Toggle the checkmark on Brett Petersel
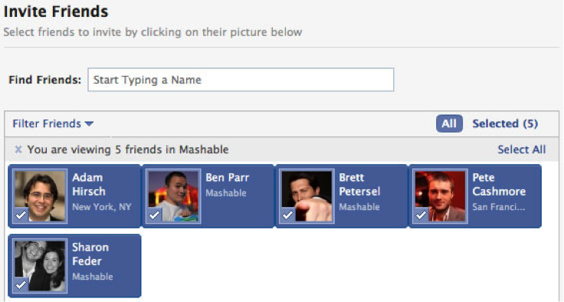Viewport: 564px width, 302px height. (288, 215)
